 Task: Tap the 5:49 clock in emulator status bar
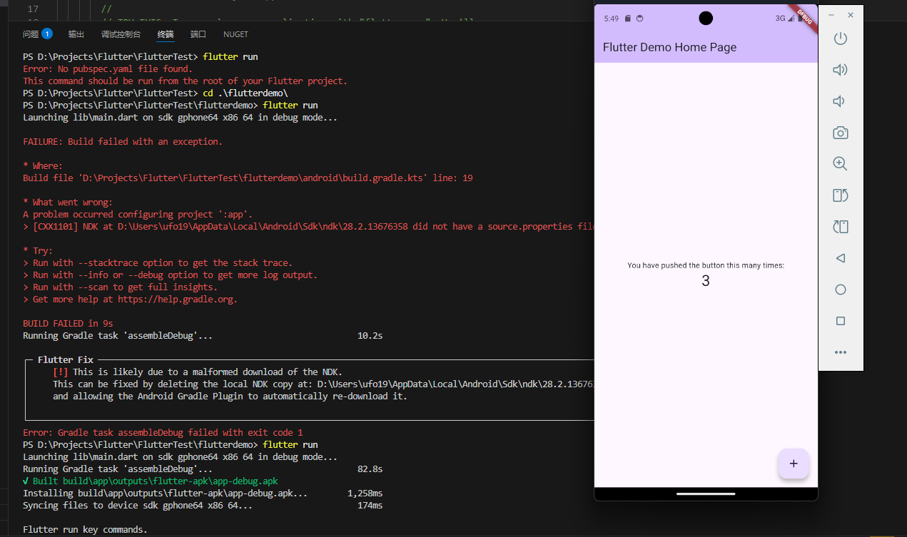(612, 19)
